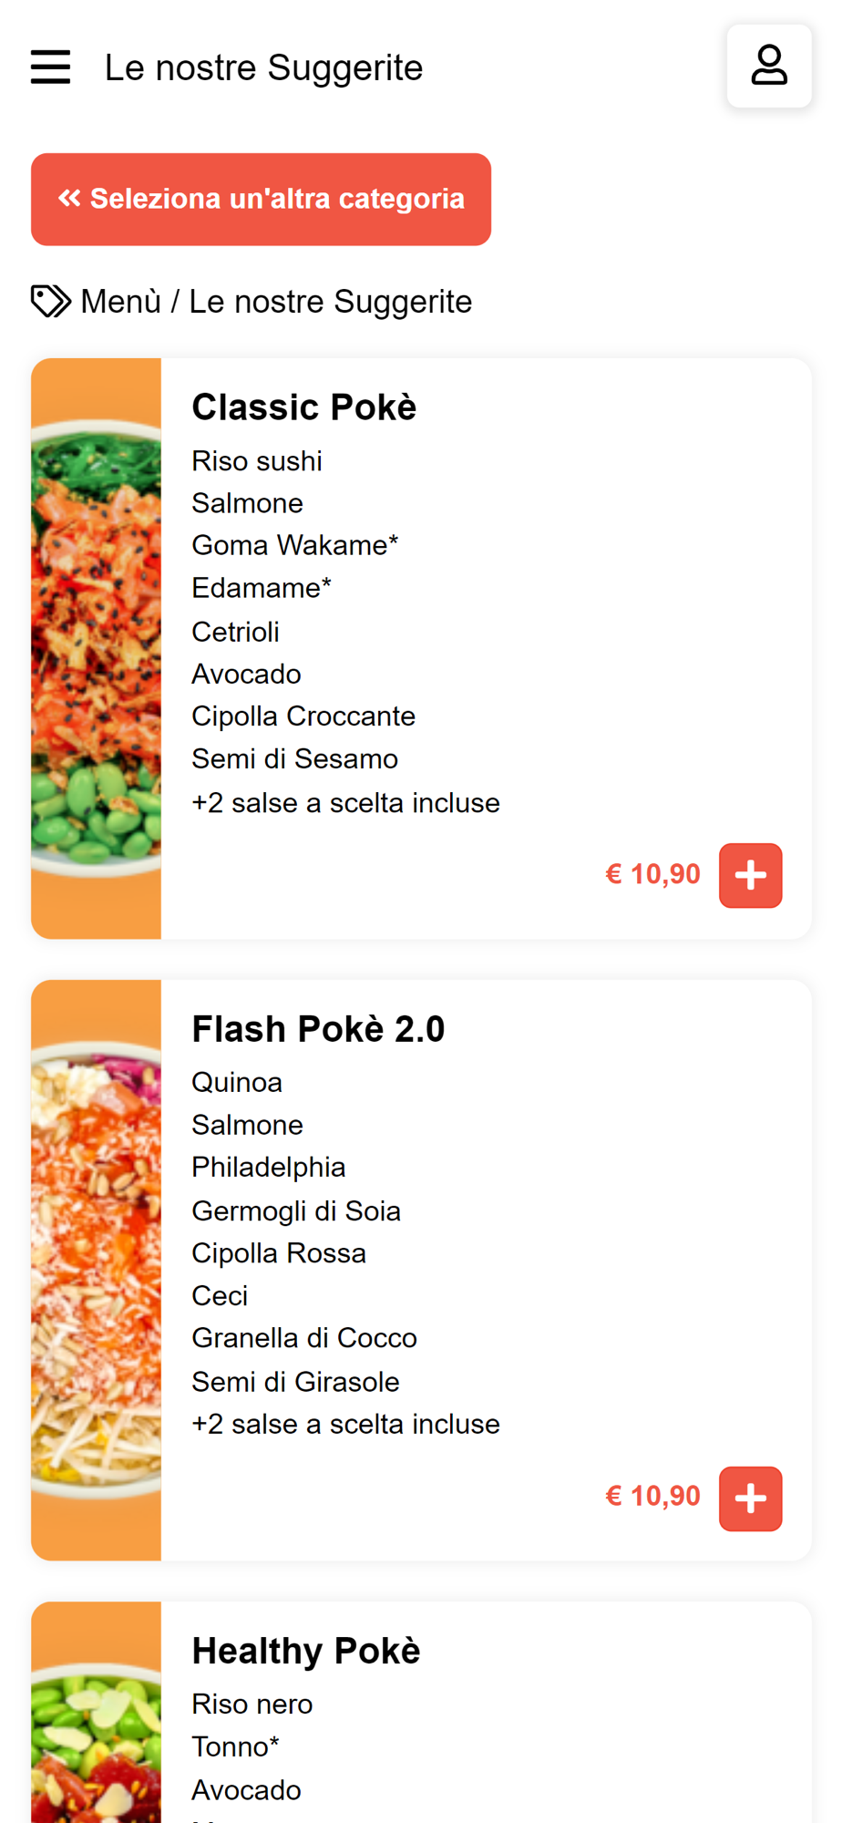The height and width of the screenshot is (1823, 842).
Task: Open the Classic Pokè photo
Action: point(97,648)
